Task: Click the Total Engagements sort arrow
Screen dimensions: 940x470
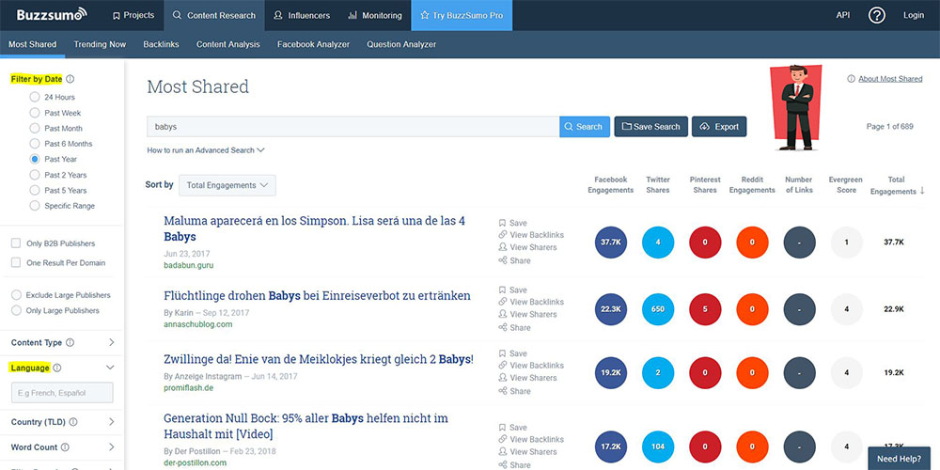Action: [x=922, y=191]
